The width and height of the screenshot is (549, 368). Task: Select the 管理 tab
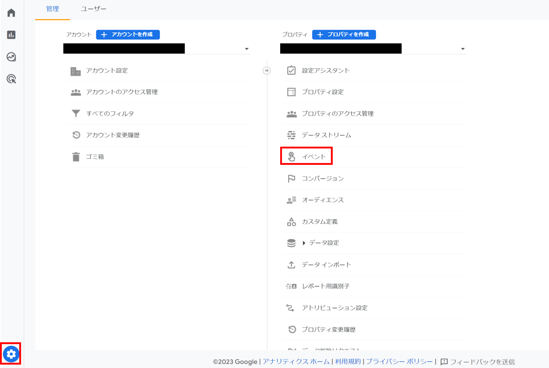click(x=53, y=9)
